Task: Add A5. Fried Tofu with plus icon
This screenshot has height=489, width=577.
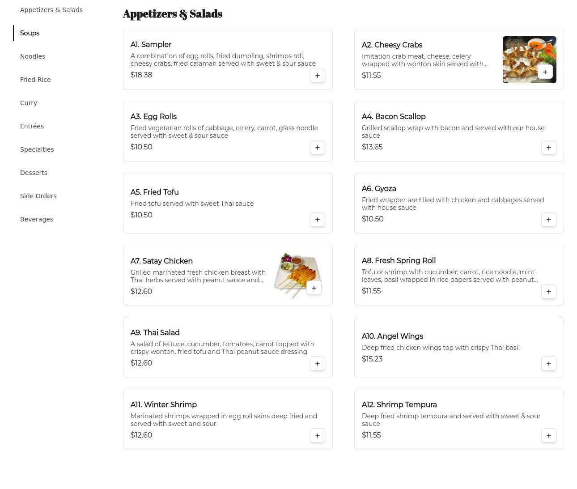Action: 317,220
